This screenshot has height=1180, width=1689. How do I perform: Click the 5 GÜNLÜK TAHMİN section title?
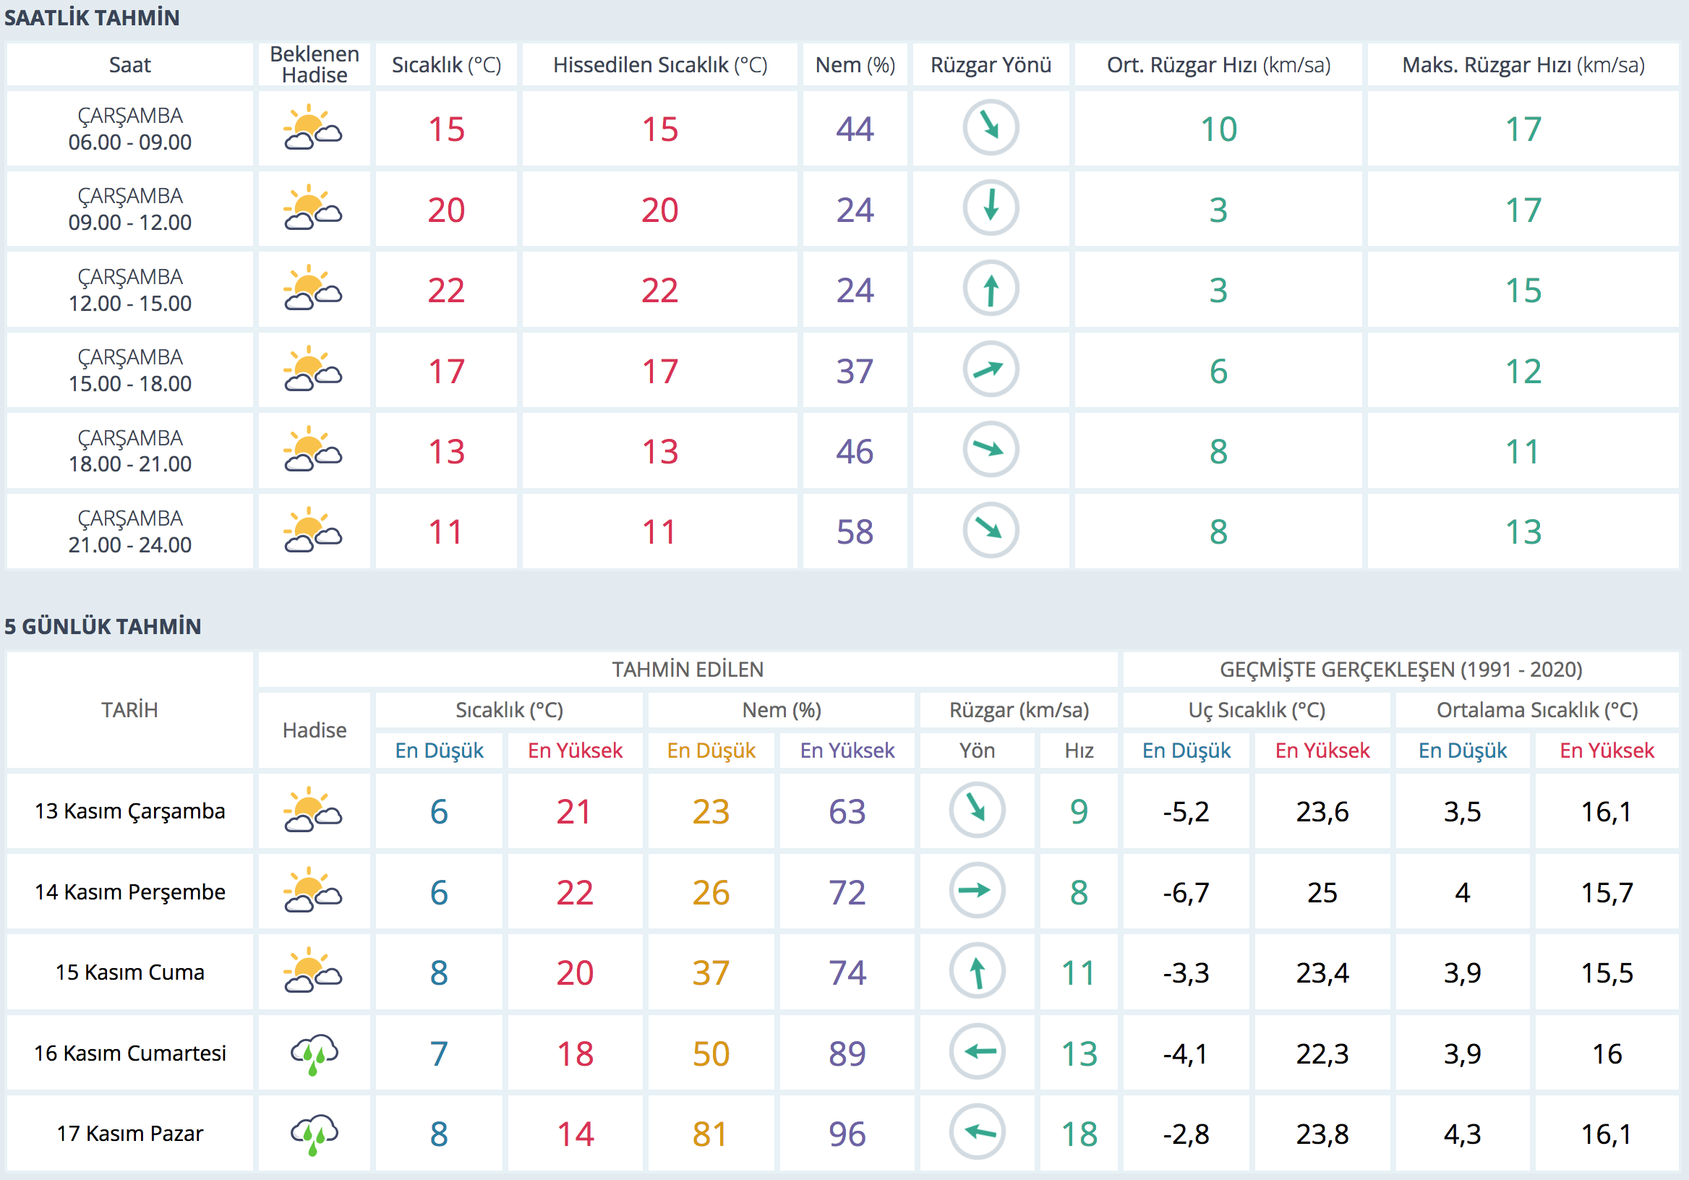tap(103, 626)
